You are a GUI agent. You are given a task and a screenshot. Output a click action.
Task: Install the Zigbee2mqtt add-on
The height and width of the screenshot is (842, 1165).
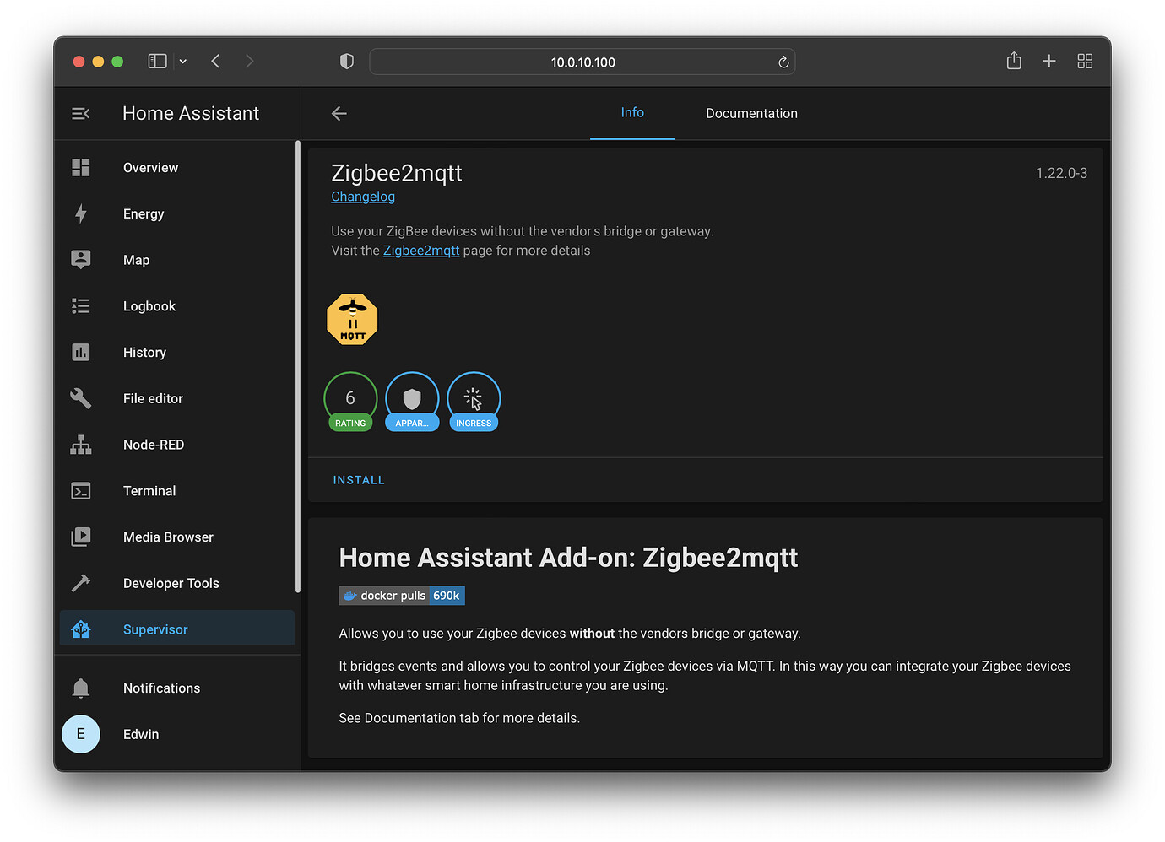pyautogui.click(x=359, y=479)
